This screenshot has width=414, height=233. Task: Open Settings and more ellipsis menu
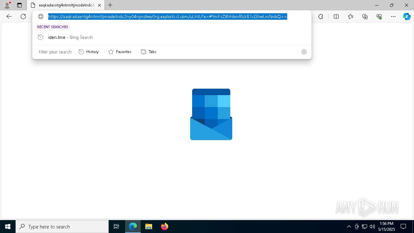tap(393, 17)
